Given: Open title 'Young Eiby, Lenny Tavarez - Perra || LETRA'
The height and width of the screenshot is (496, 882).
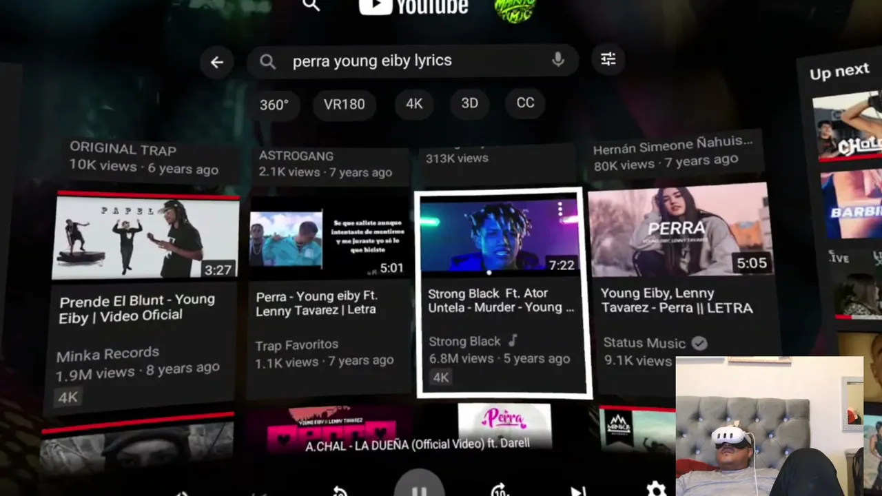Looking at the screenshot, I should [x=677, y=301].
